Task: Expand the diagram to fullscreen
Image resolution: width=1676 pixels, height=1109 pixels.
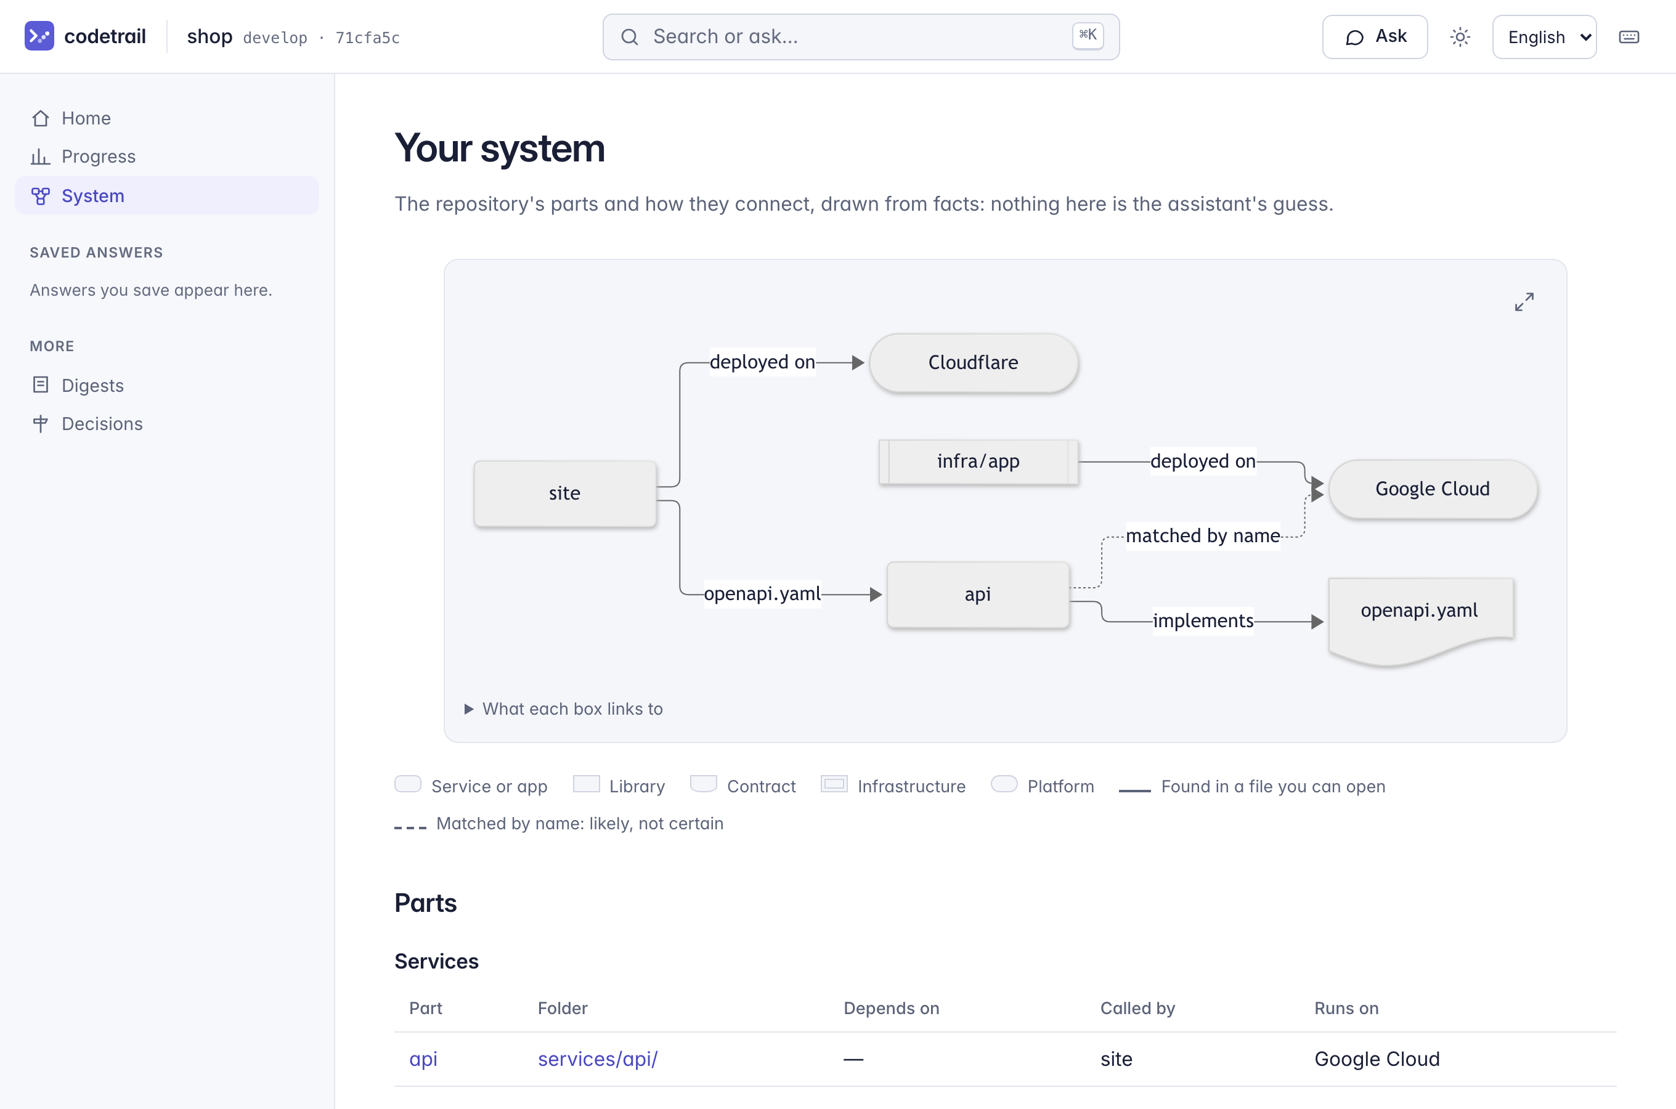Action: coord(1524,302)
